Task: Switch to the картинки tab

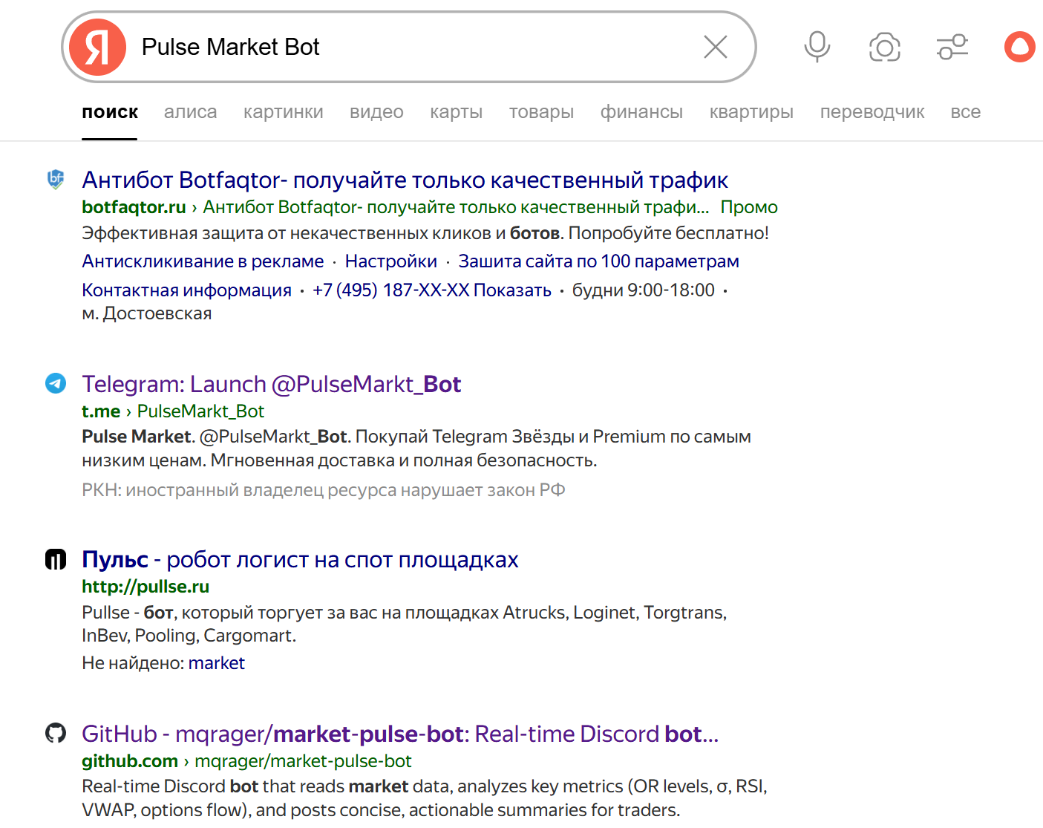Action: click(283, 111)
